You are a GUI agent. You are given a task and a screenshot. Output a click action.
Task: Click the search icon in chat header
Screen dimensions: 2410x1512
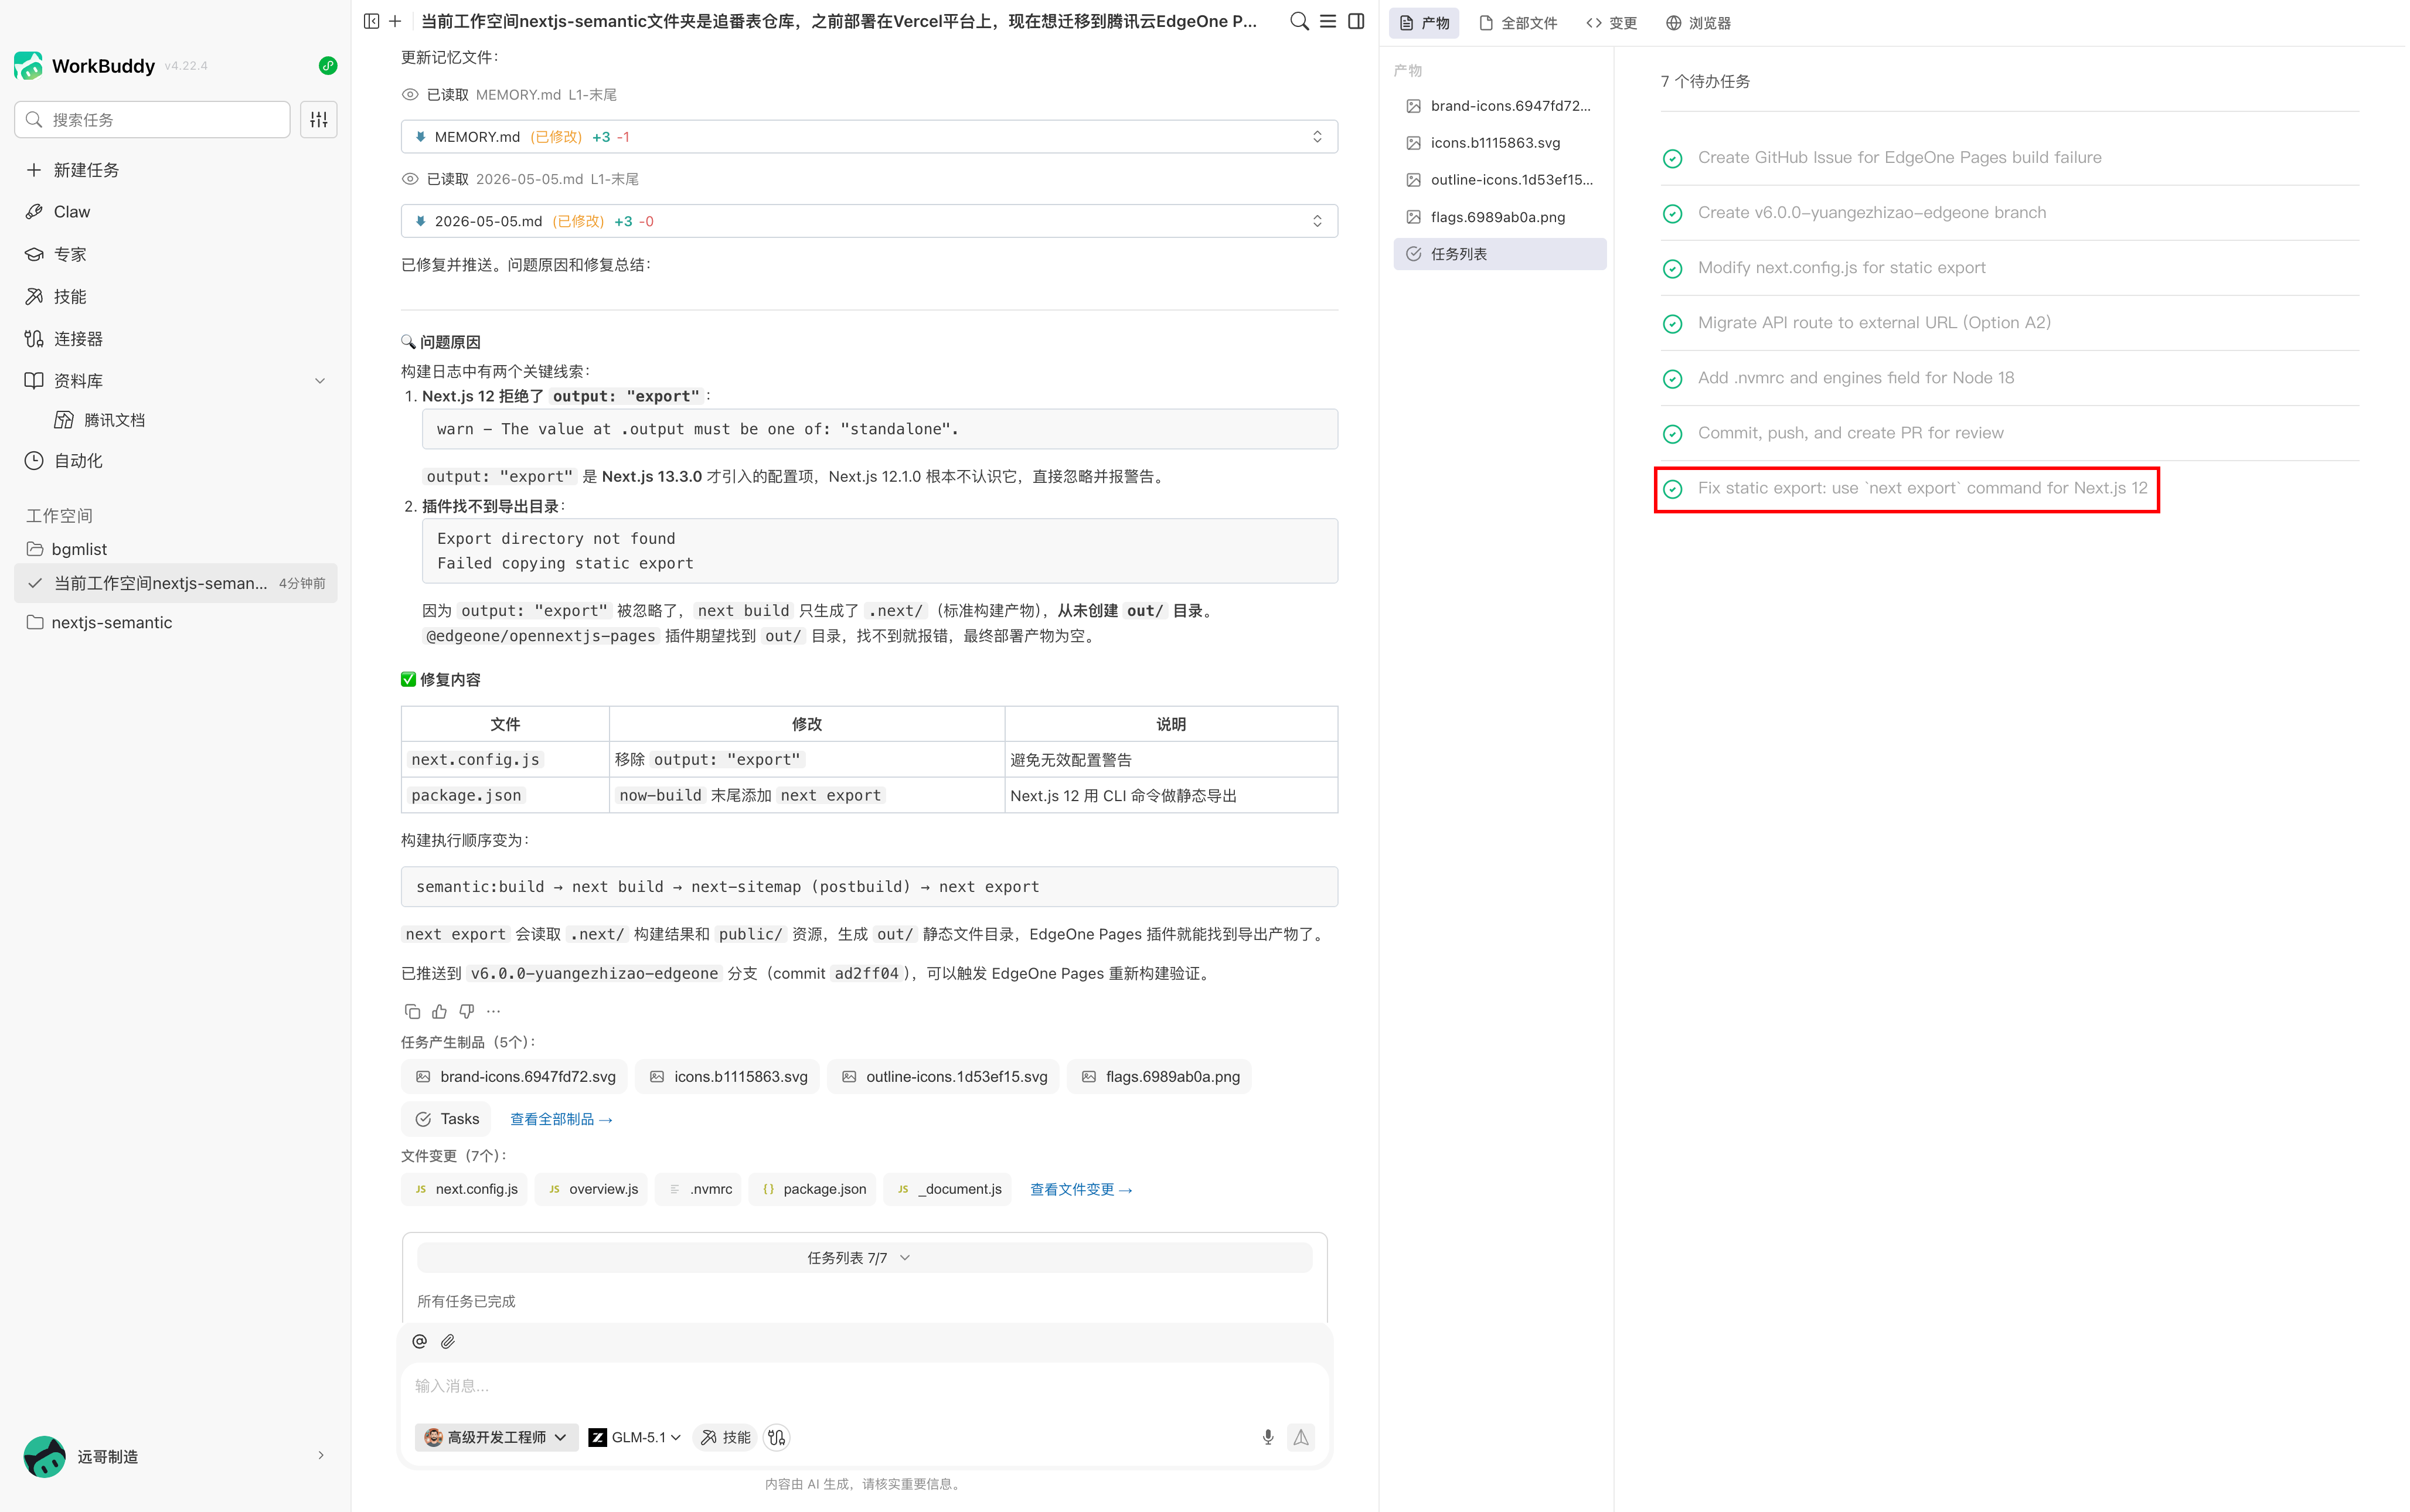1299,21
